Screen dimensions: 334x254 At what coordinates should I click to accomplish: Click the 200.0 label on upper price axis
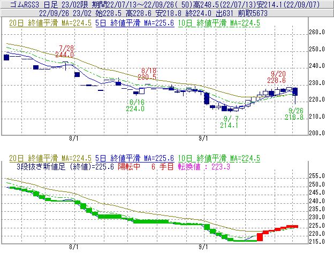coord(317,133)
